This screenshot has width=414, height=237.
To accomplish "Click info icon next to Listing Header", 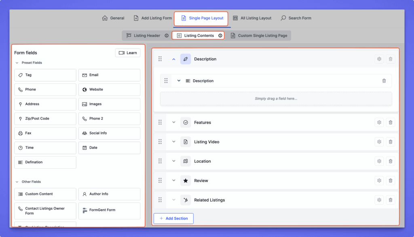I will click(x=167, y=36).
